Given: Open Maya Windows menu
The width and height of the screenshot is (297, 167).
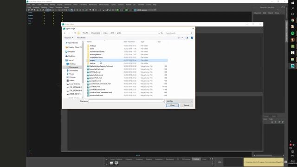Looking at the screenshot, I should pyautogui.click(x=68, y=5).
